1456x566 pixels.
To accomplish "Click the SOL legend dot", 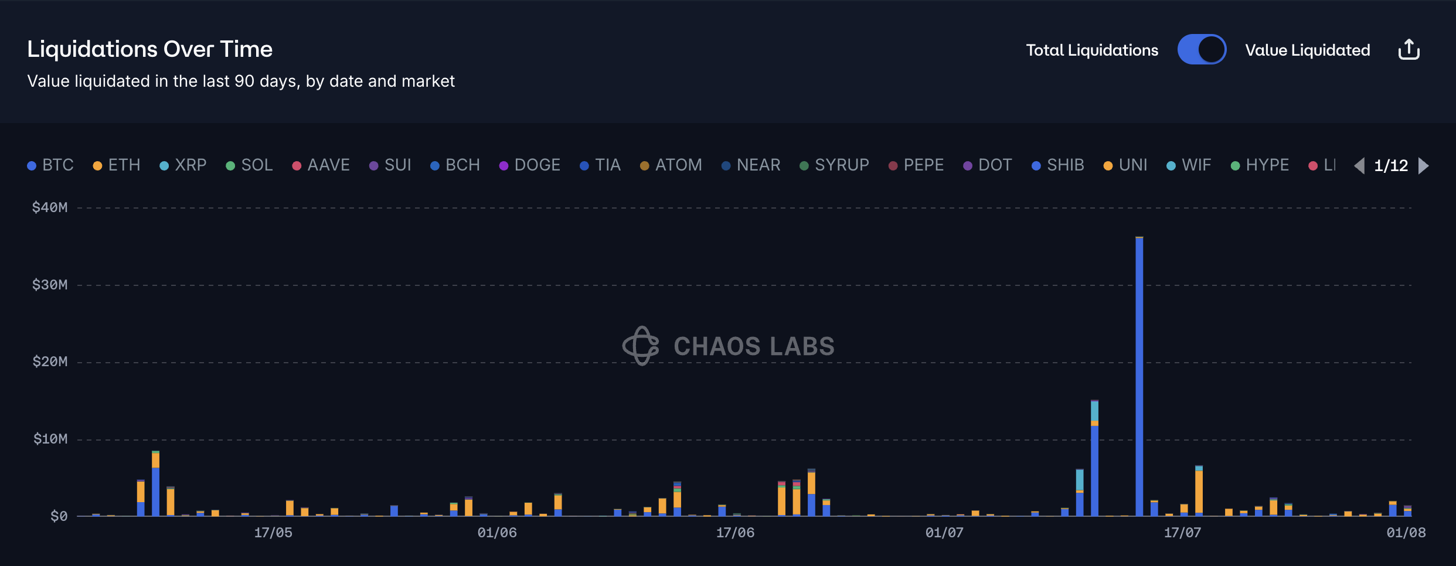I will pyautogui.click(x=230, y=166).
